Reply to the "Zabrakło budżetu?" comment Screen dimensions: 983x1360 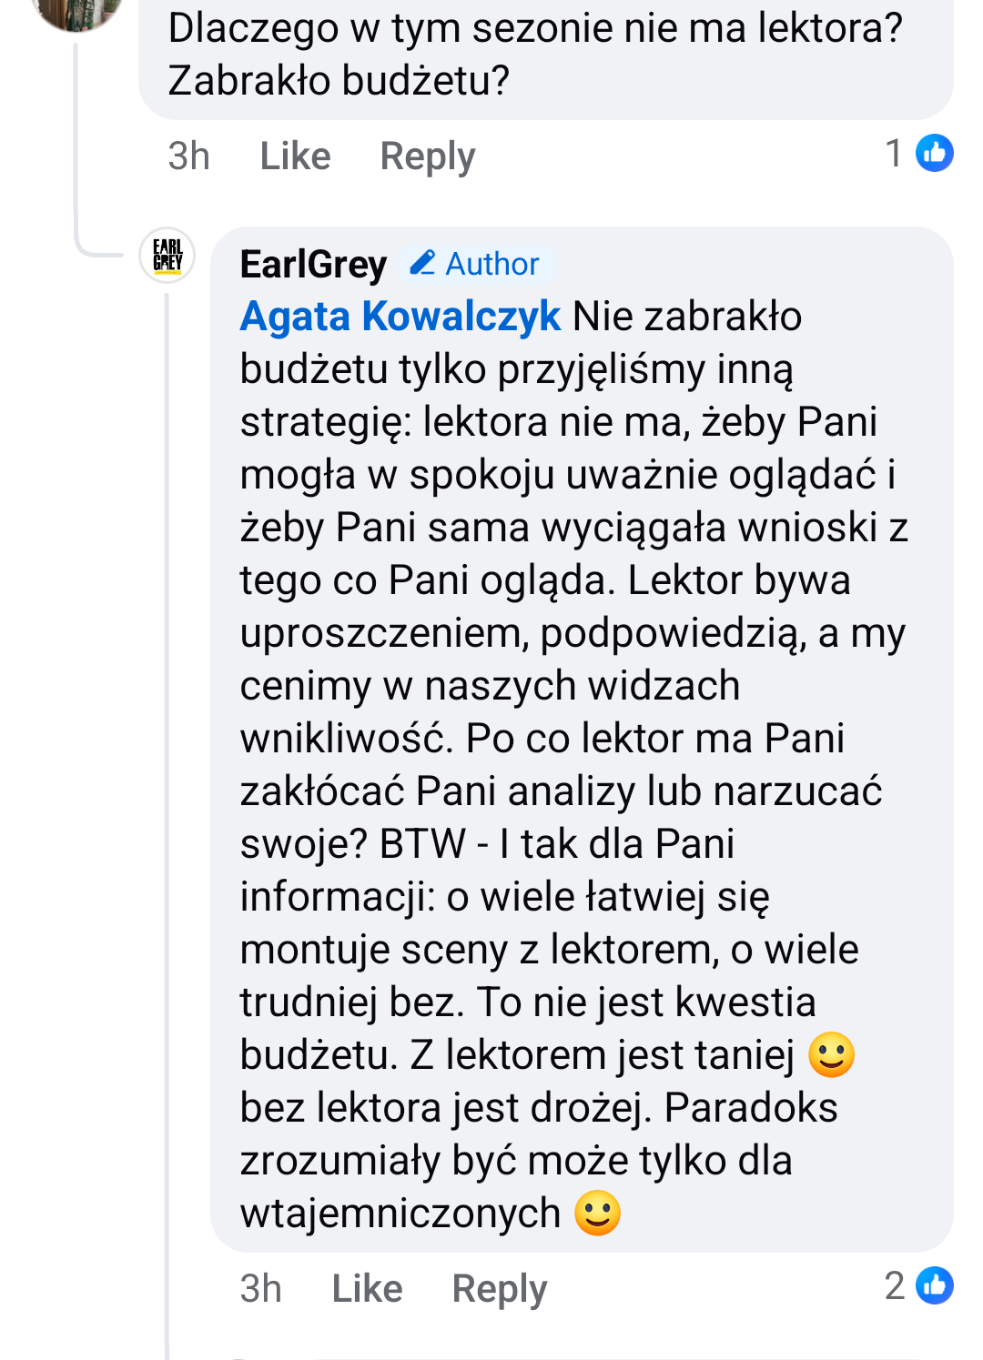pos(427,156)
